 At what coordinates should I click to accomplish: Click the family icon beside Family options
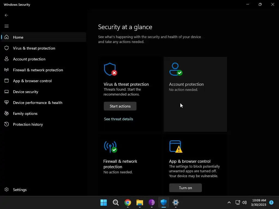[7, 113]
